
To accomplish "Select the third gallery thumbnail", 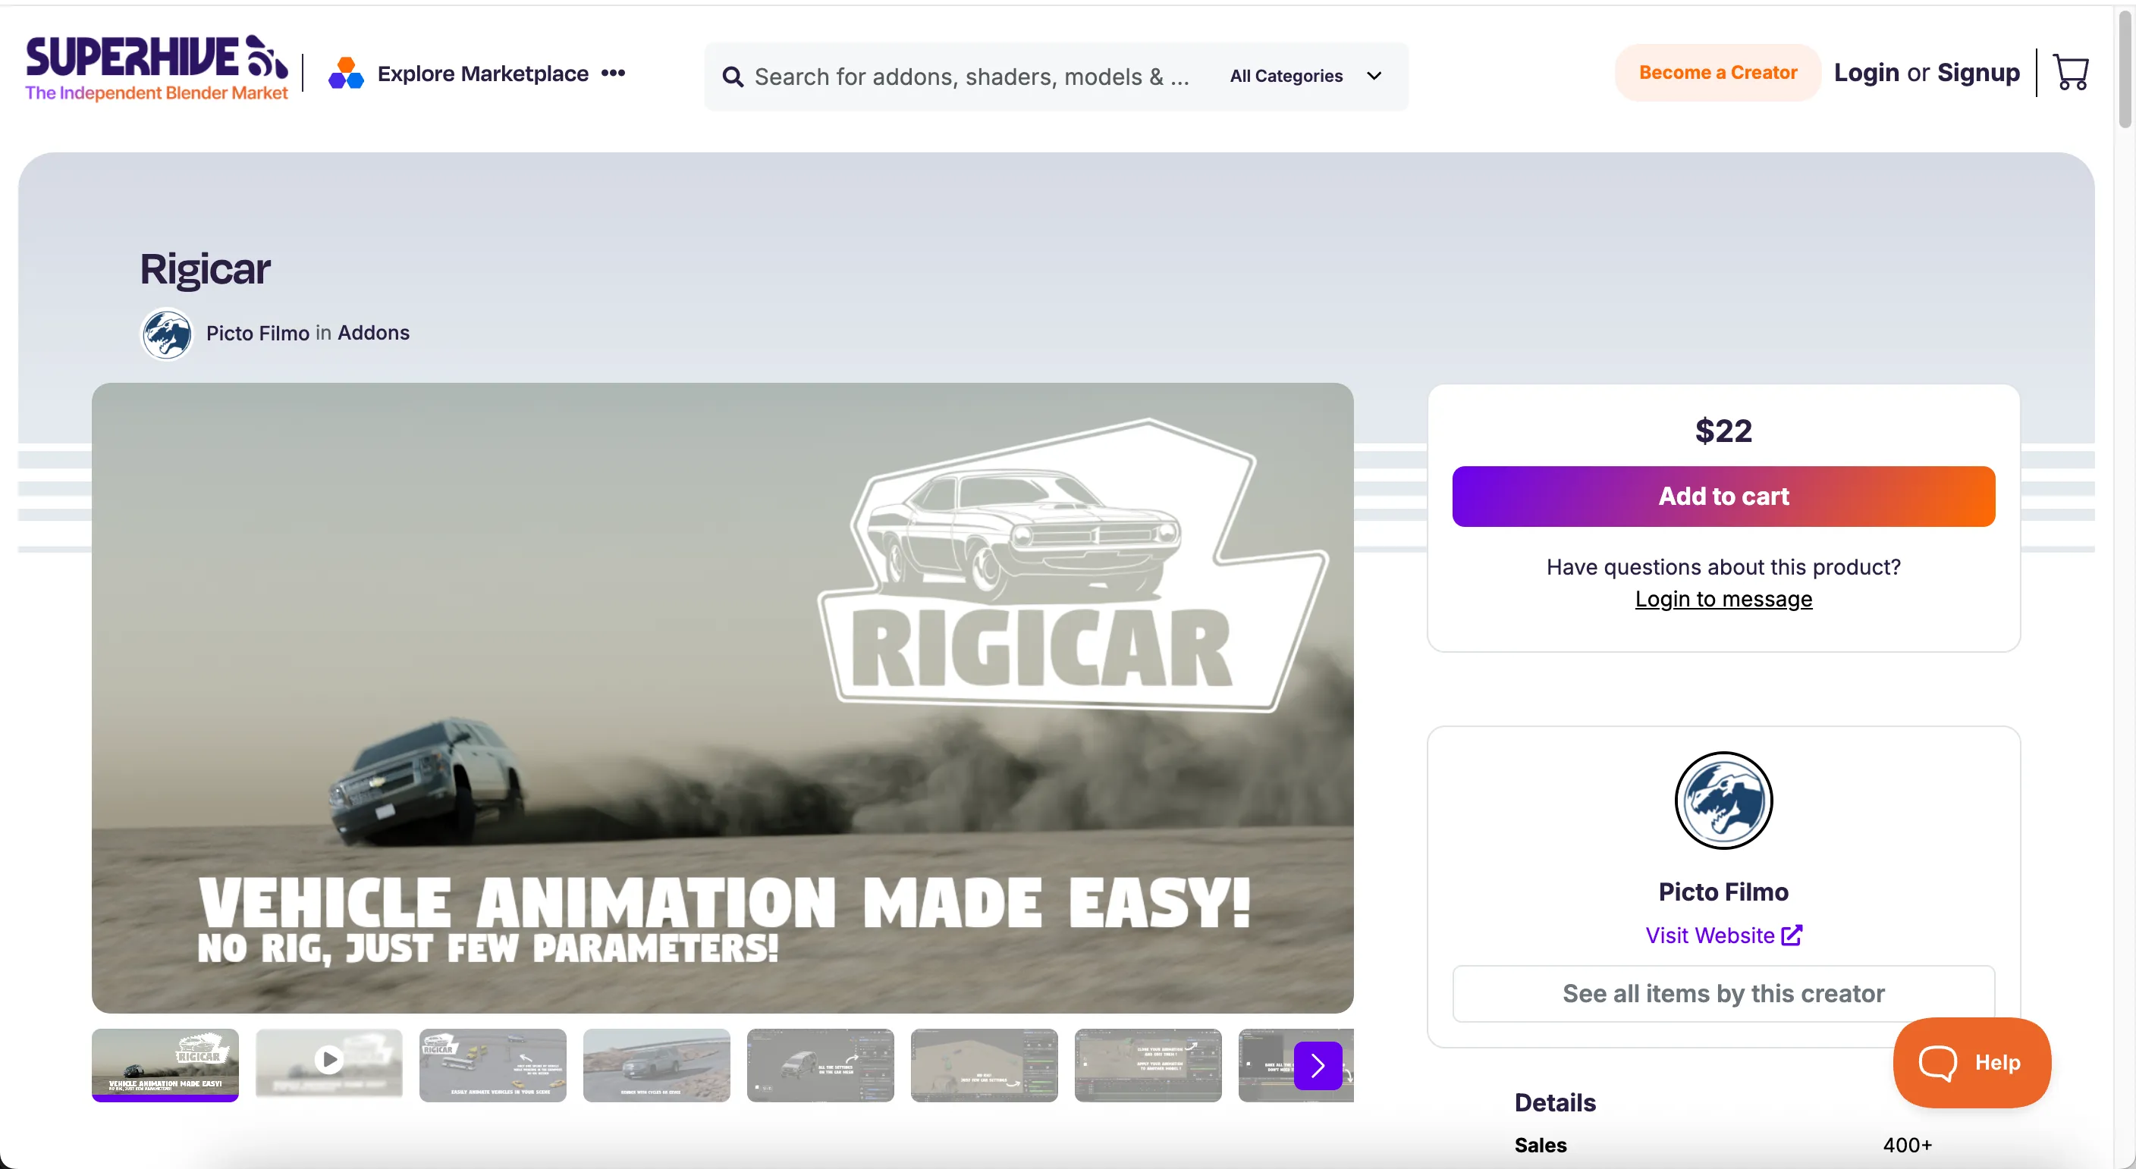I will [x=492, y=1065].
